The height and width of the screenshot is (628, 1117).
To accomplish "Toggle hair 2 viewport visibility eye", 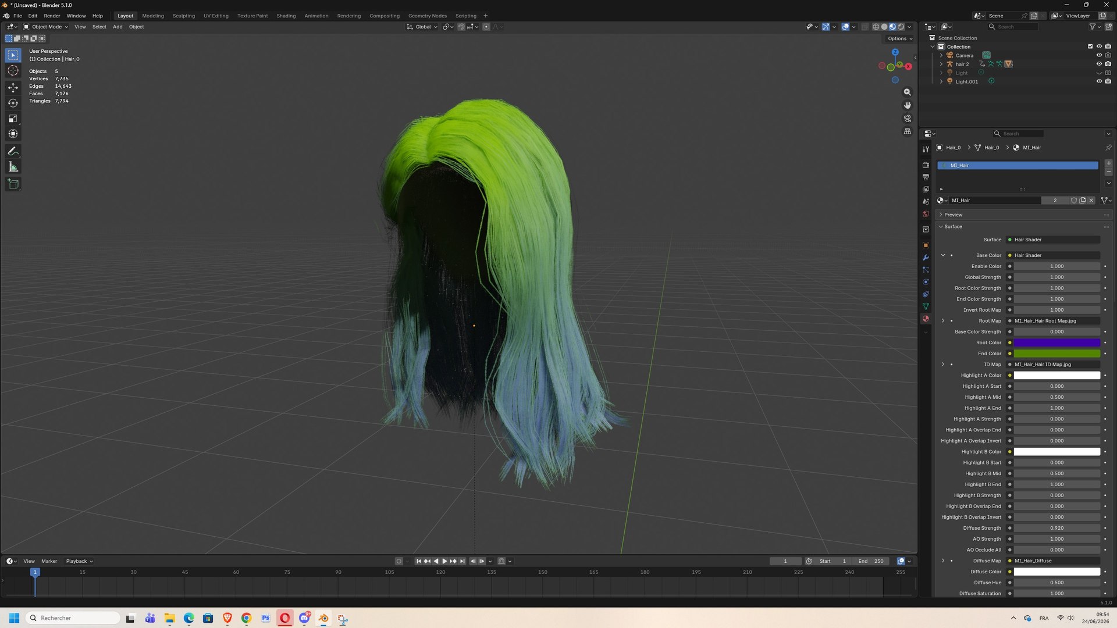I will pyautogui.click(x=1099, y=64).
